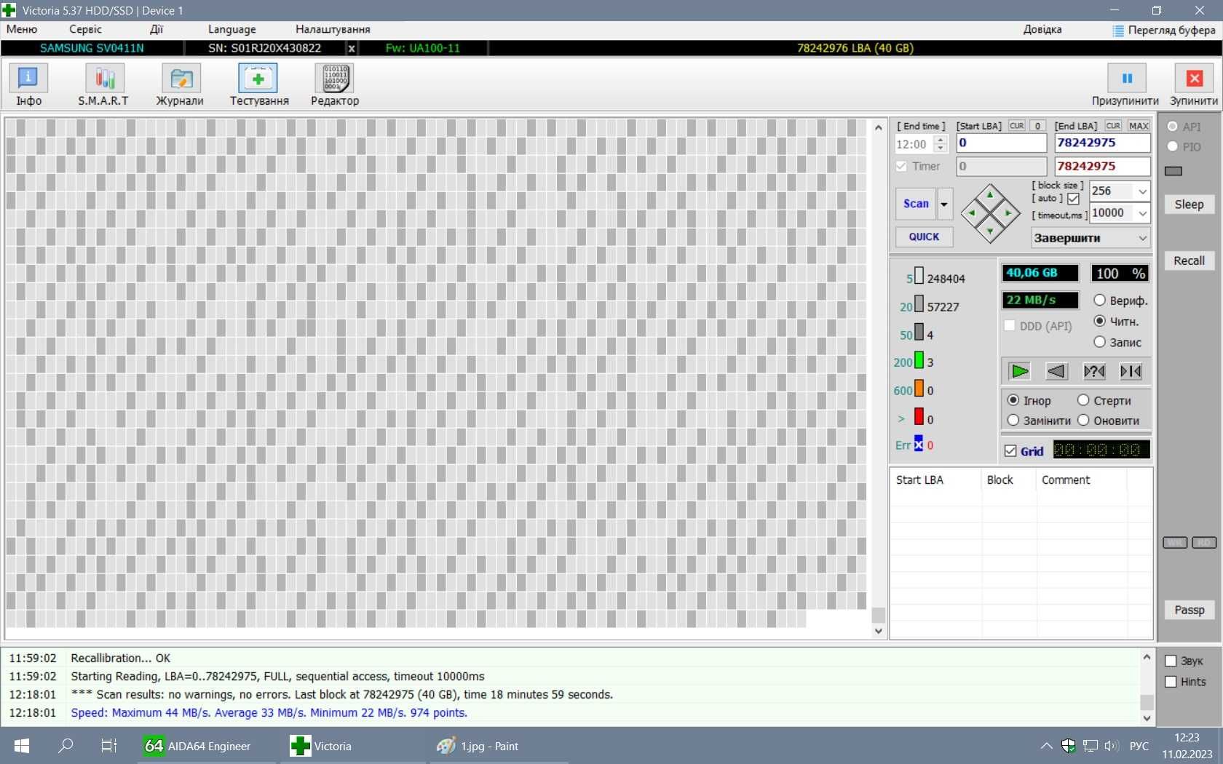The image size is (1223, 764).
Task: Click the Recall button
Action: point(1189,260)
